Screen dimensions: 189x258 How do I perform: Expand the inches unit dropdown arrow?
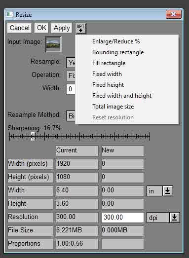168,191
